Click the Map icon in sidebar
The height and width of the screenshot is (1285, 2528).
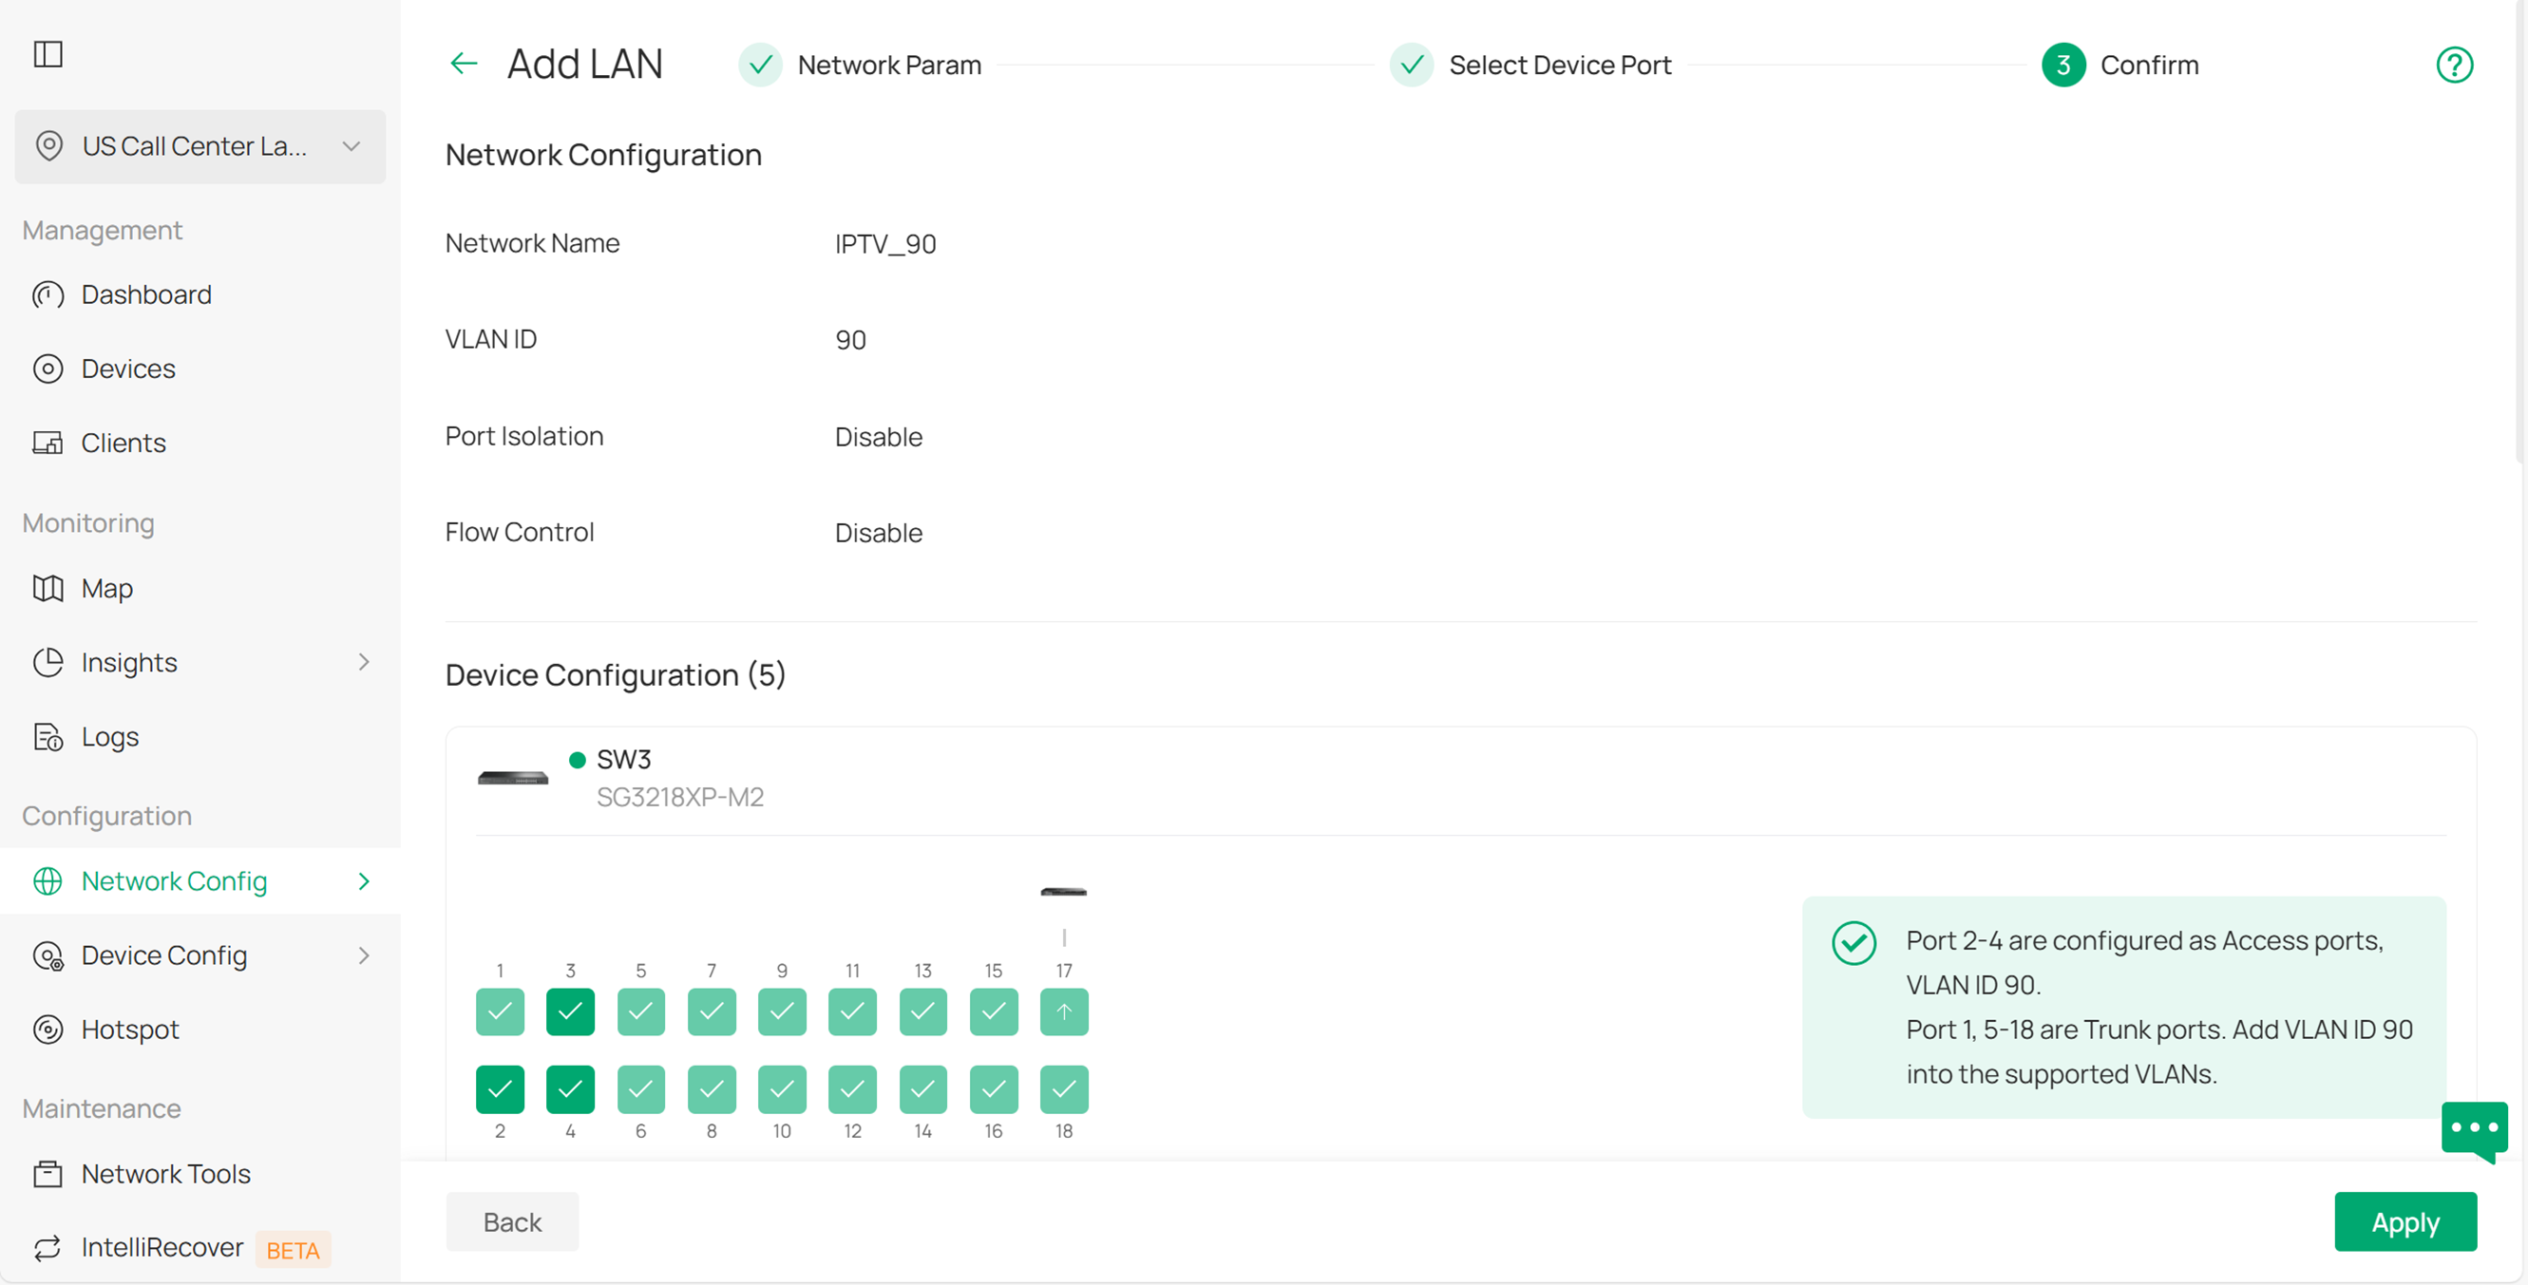click(x=48, y=589)
